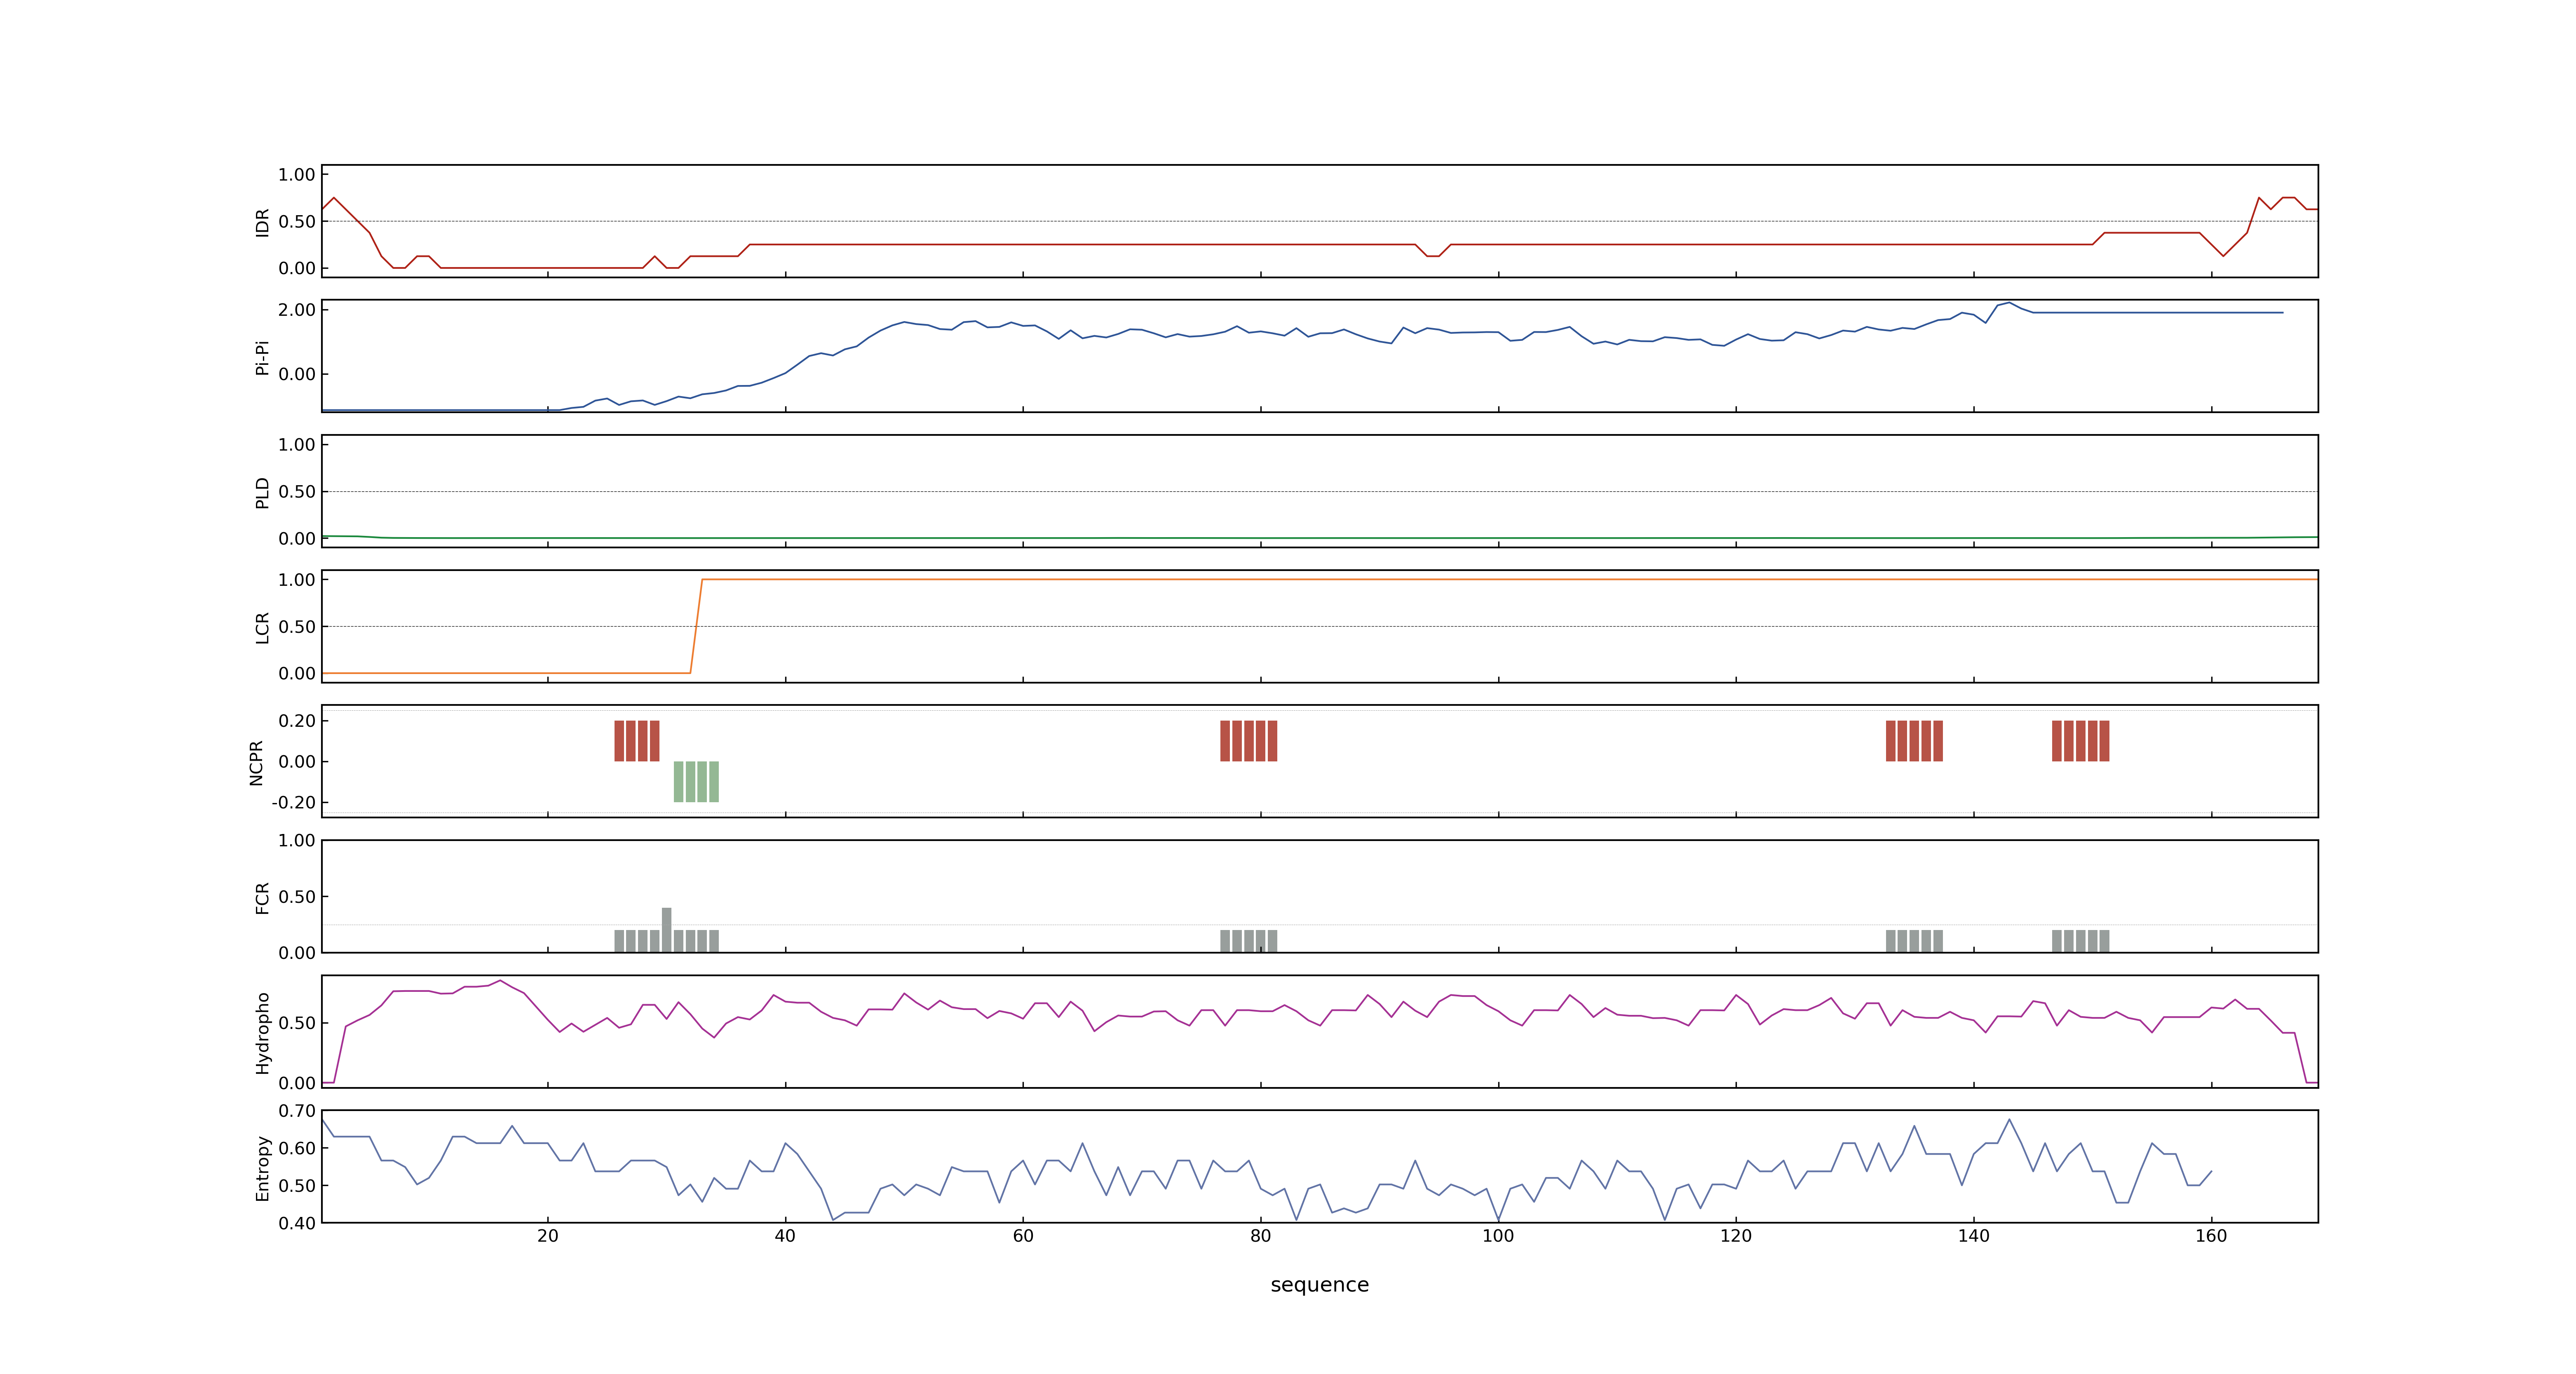Click the "0.50" tick of Entropy panel
The height and width of the screenshot is (1374, 2576).
297,1186
